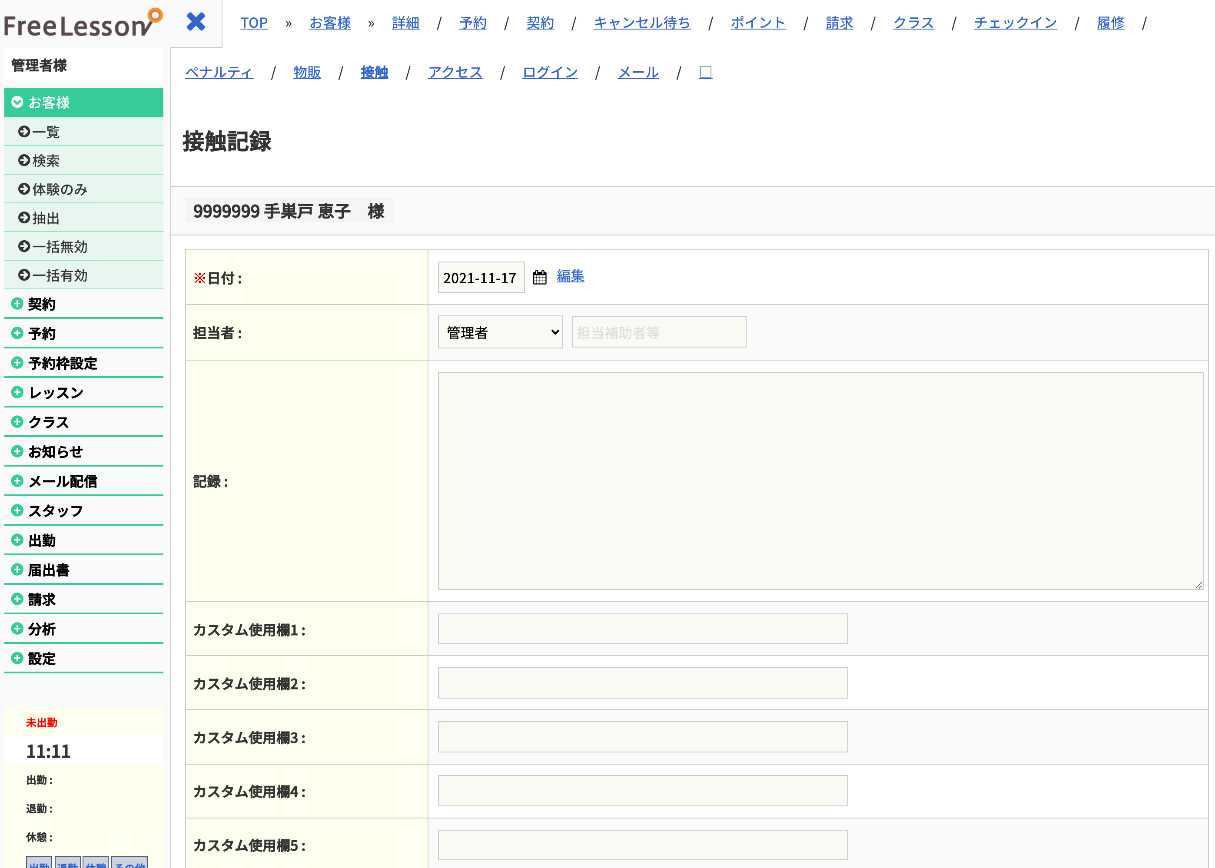Open the アクセス tab link
The height and width of the screenshot is (868, 1215).
coord(455,72)
